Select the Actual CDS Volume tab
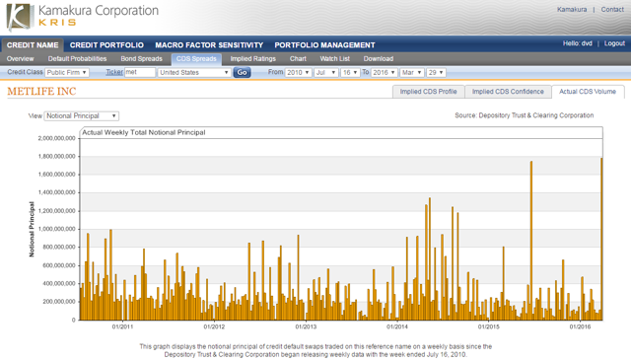 pyautogui.click(x=588, y=92)
